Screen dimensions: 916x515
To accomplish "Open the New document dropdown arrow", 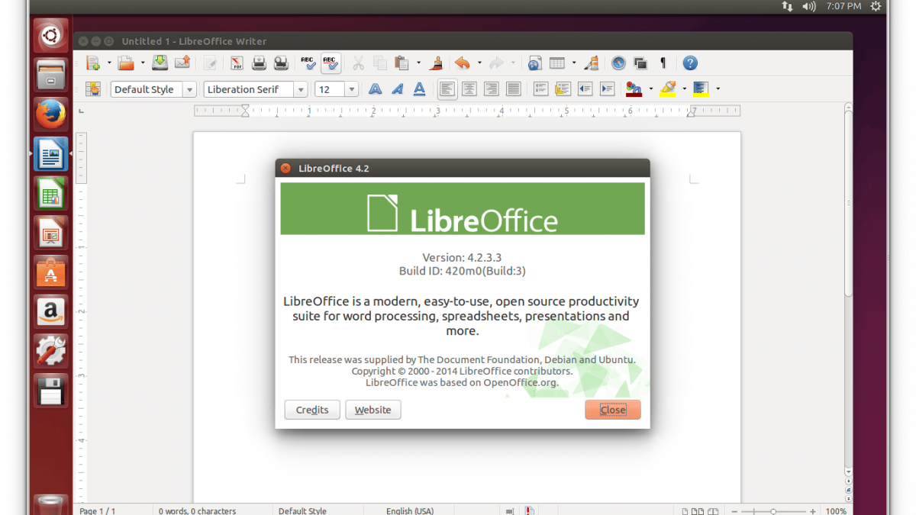I will coord(109,63).
